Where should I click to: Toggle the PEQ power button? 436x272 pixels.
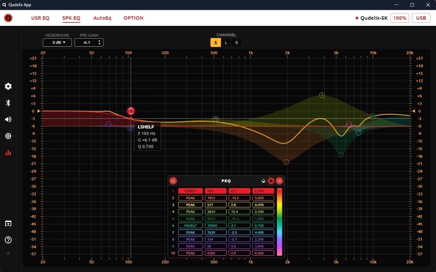[x=173, y=181]
